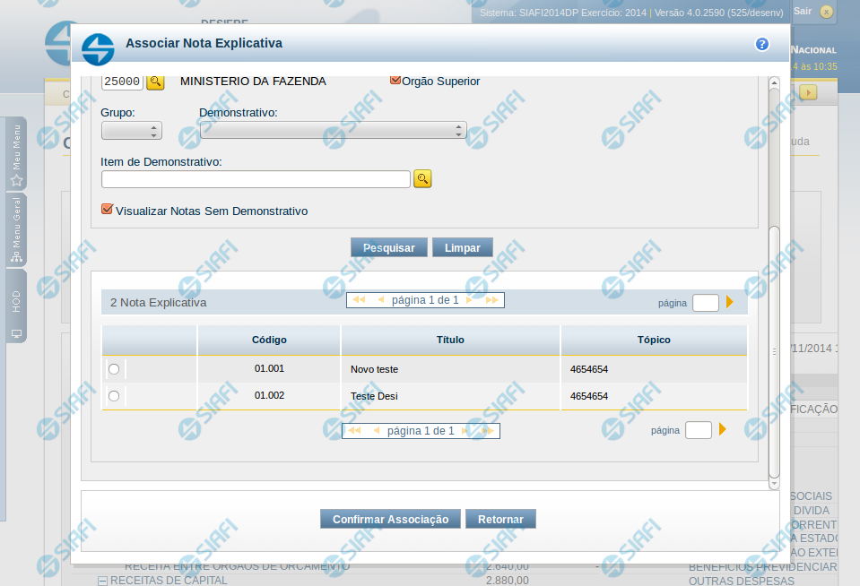The image size is (860, 586).
Task: Open Item de Demonstrativo search magnifier
Action: pyautogui.click(x=423, y=179)
